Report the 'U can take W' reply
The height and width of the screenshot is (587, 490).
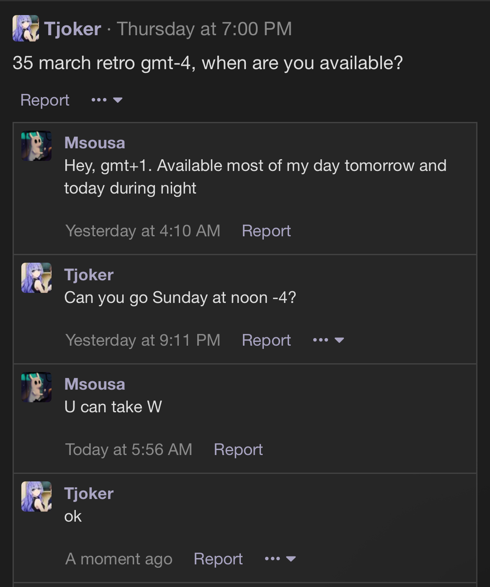click(238, 450)
